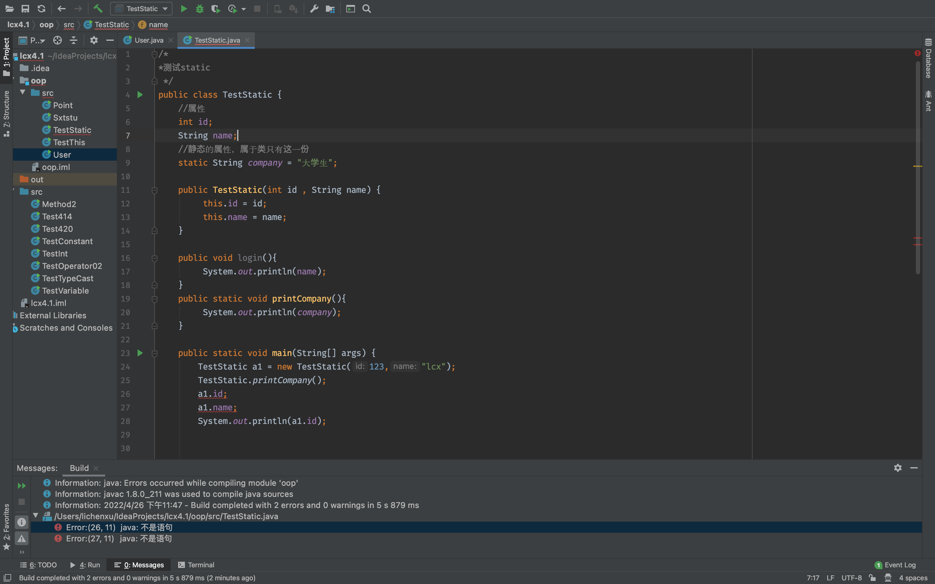
Task: Open Search Everywhere magnifier icon
Action: [367, 9]
